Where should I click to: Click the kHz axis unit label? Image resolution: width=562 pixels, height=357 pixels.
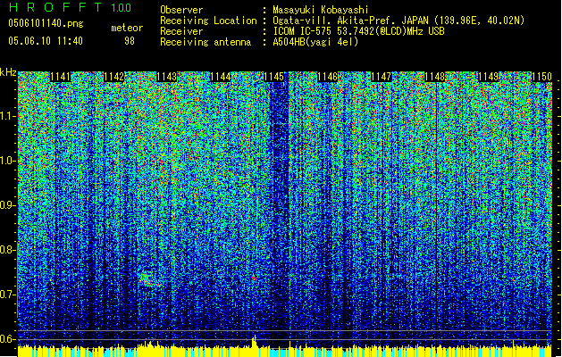8,72
